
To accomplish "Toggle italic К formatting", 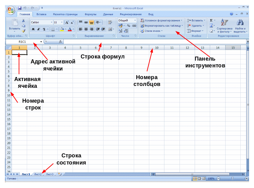I will [38, 29].
